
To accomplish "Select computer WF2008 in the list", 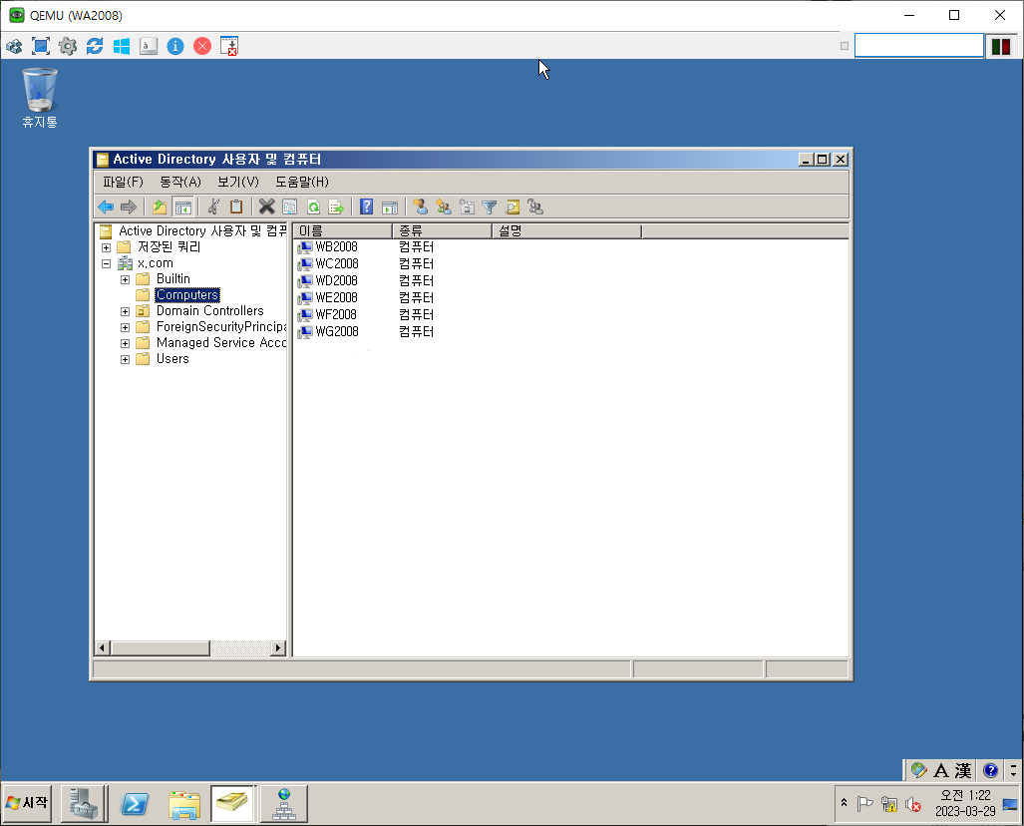I will click(336, 315).
